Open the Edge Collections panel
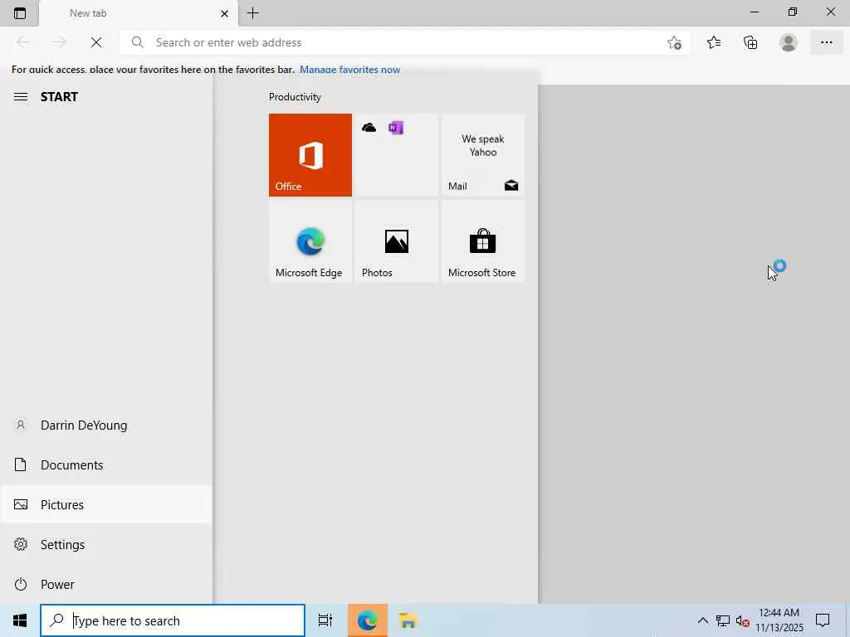 pos(750,42)
